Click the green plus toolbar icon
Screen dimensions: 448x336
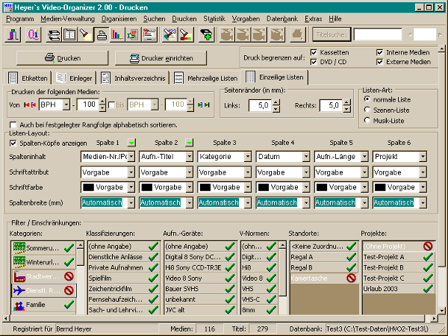(x=205, y=34)
